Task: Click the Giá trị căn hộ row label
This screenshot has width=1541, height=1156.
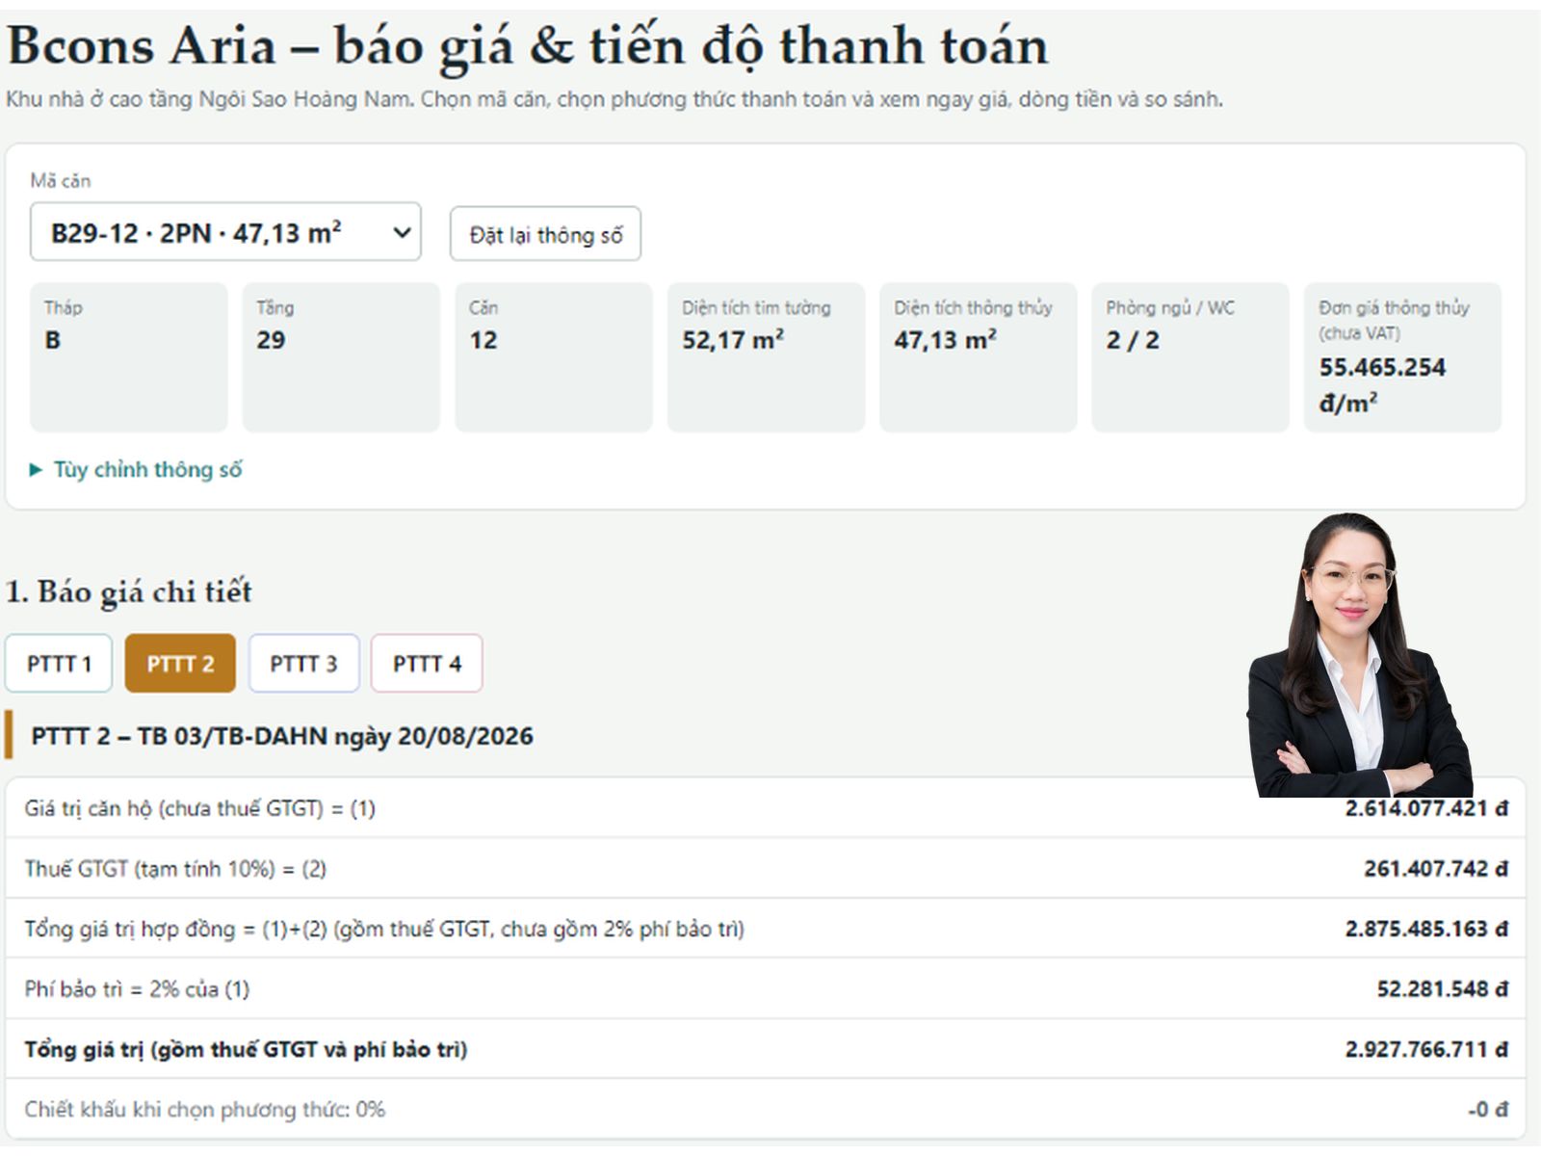Action: 200,808
